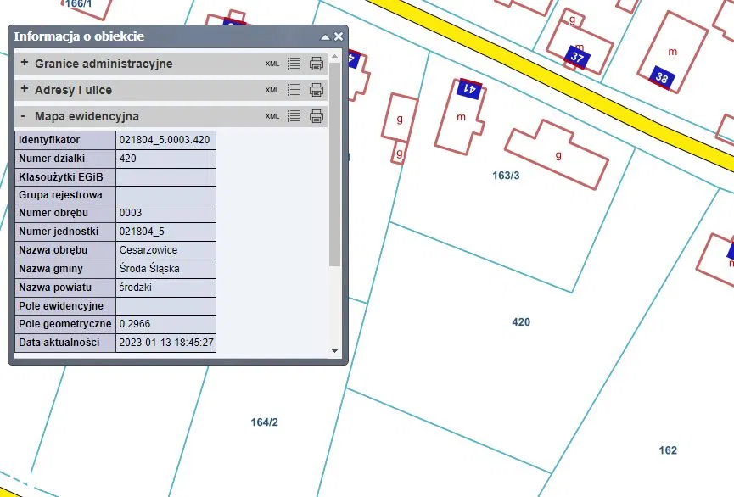734x497 pixels.
Task: Export Granice administracyjne as XML
Action: pos(272,64)
